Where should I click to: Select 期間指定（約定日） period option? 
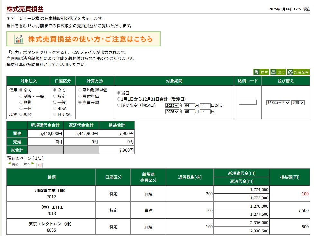pos(119,105)
